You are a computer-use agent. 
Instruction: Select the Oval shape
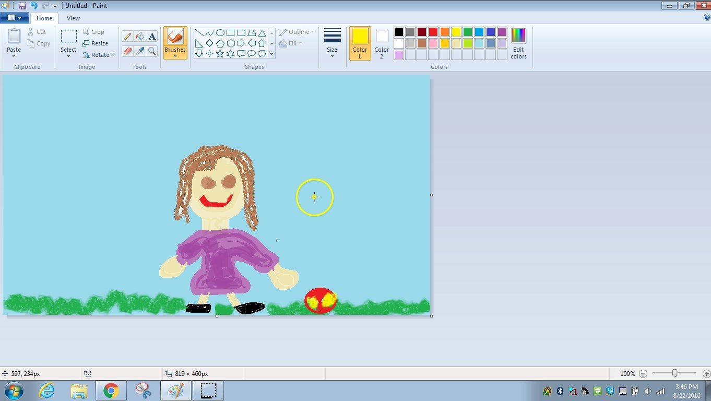click(221, 32)
